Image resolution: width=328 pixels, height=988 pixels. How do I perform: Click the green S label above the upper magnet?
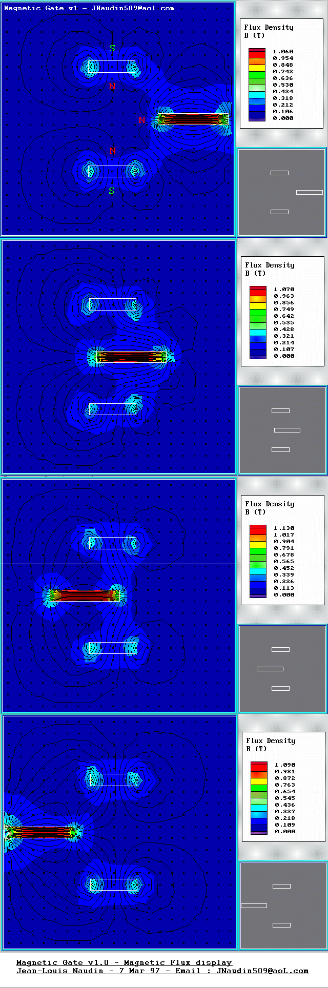pos(112,48)
